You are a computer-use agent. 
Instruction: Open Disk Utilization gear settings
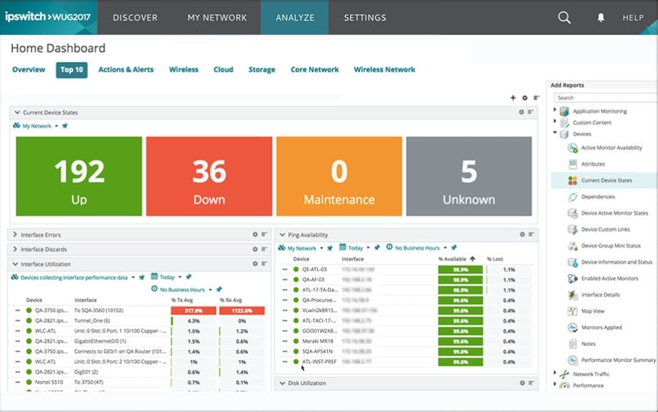pos(522,383)
